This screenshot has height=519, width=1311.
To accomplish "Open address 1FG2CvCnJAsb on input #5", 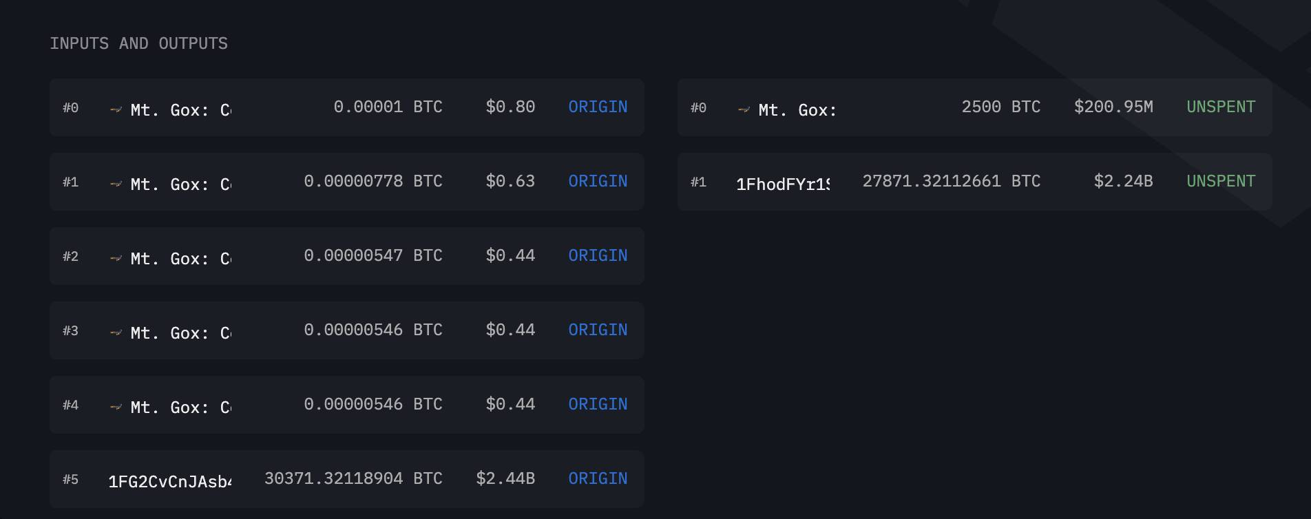I will [x=169, y=481].
